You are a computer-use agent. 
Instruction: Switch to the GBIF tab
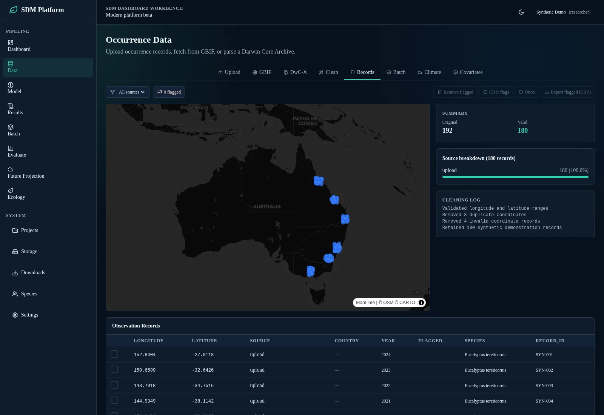262,72
